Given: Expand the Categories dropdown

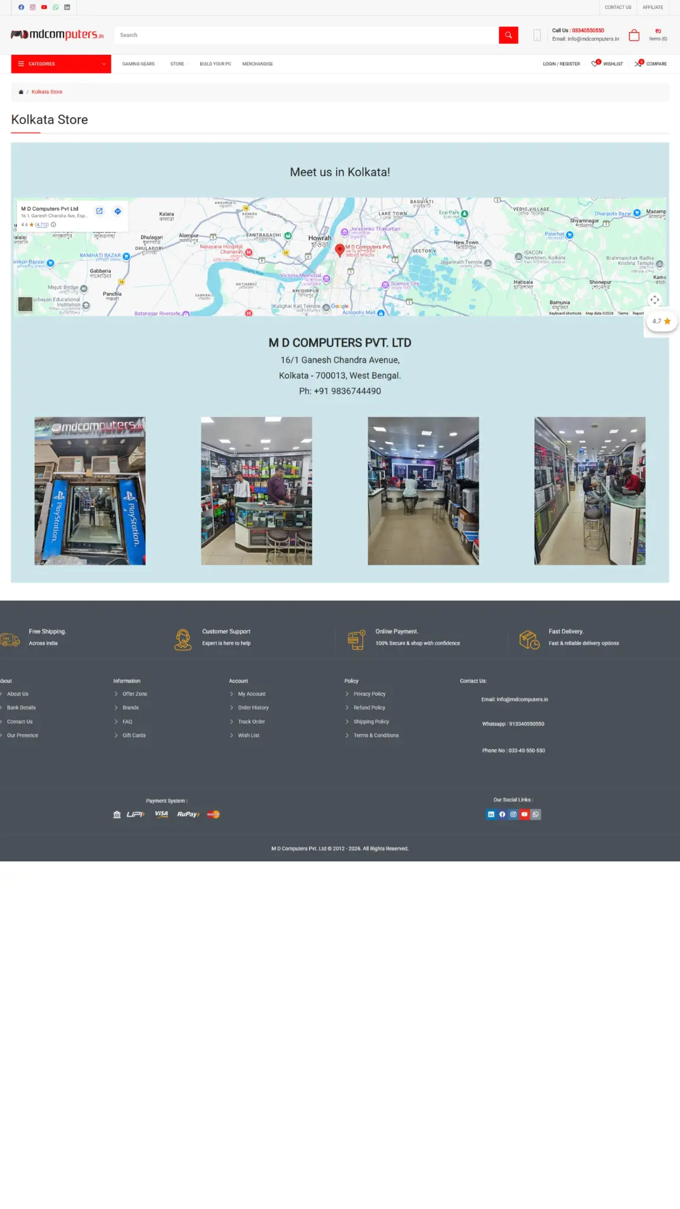Looking at the screenshot, I should tap(61, 64).
